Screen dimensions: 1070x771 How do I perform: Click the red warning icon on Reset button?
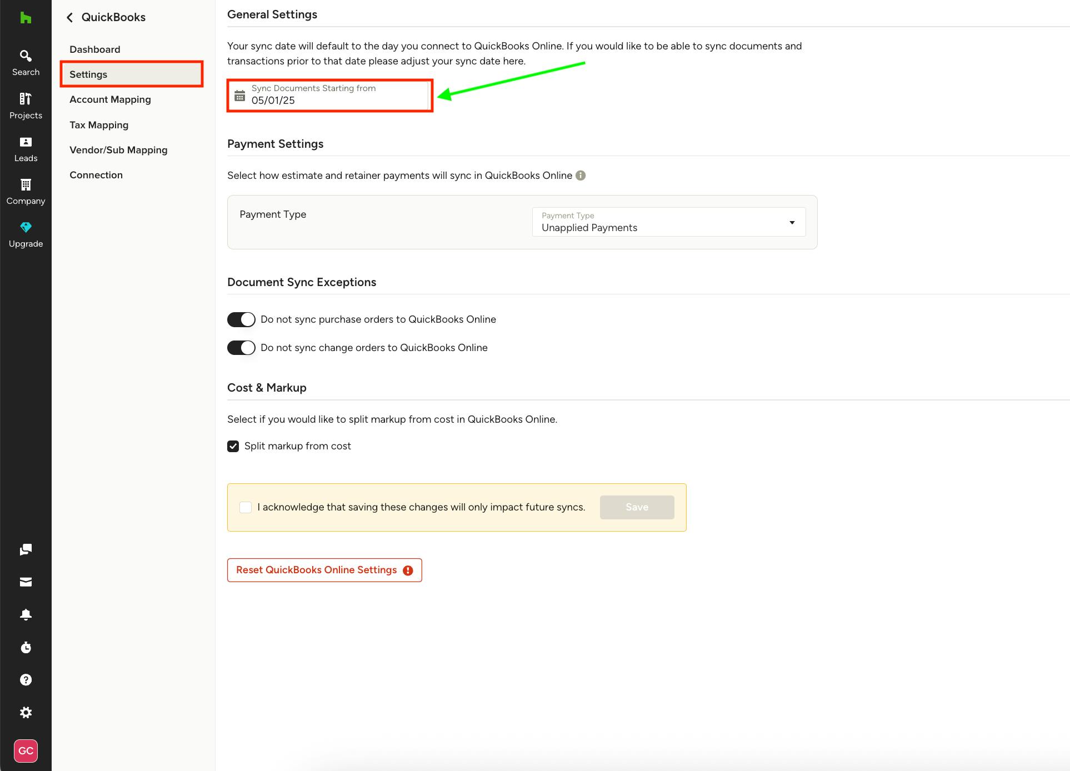pos(408,570)
